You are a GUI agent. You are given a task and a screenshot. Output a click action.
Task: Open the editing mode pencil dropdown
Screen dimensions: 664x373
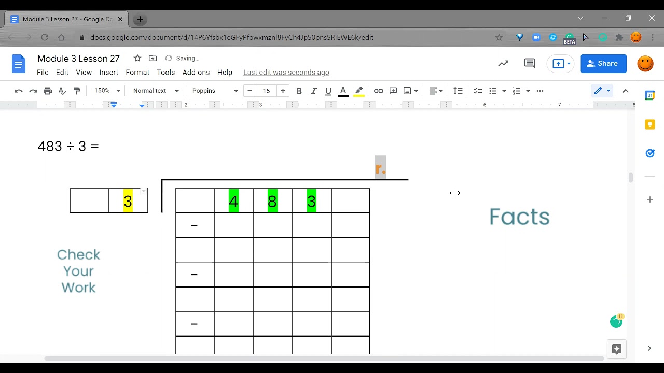point(603,91)
